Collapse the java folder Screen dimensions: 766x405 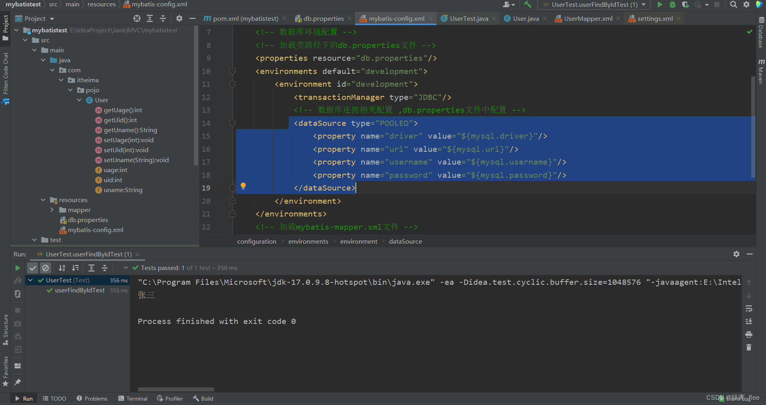tap(43, 60)
